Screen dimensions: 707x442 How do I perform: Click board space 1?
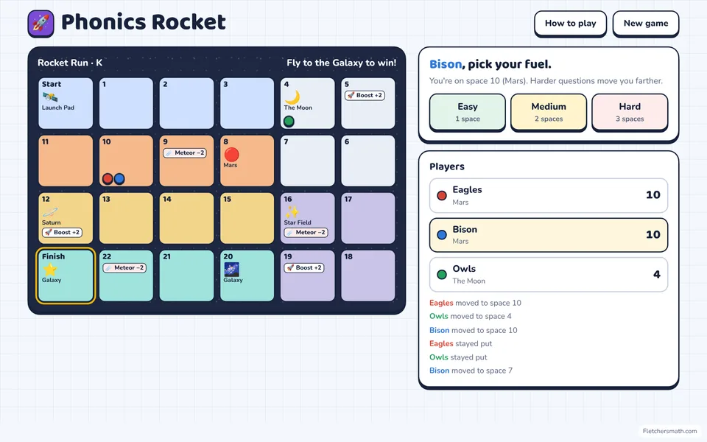126,103
